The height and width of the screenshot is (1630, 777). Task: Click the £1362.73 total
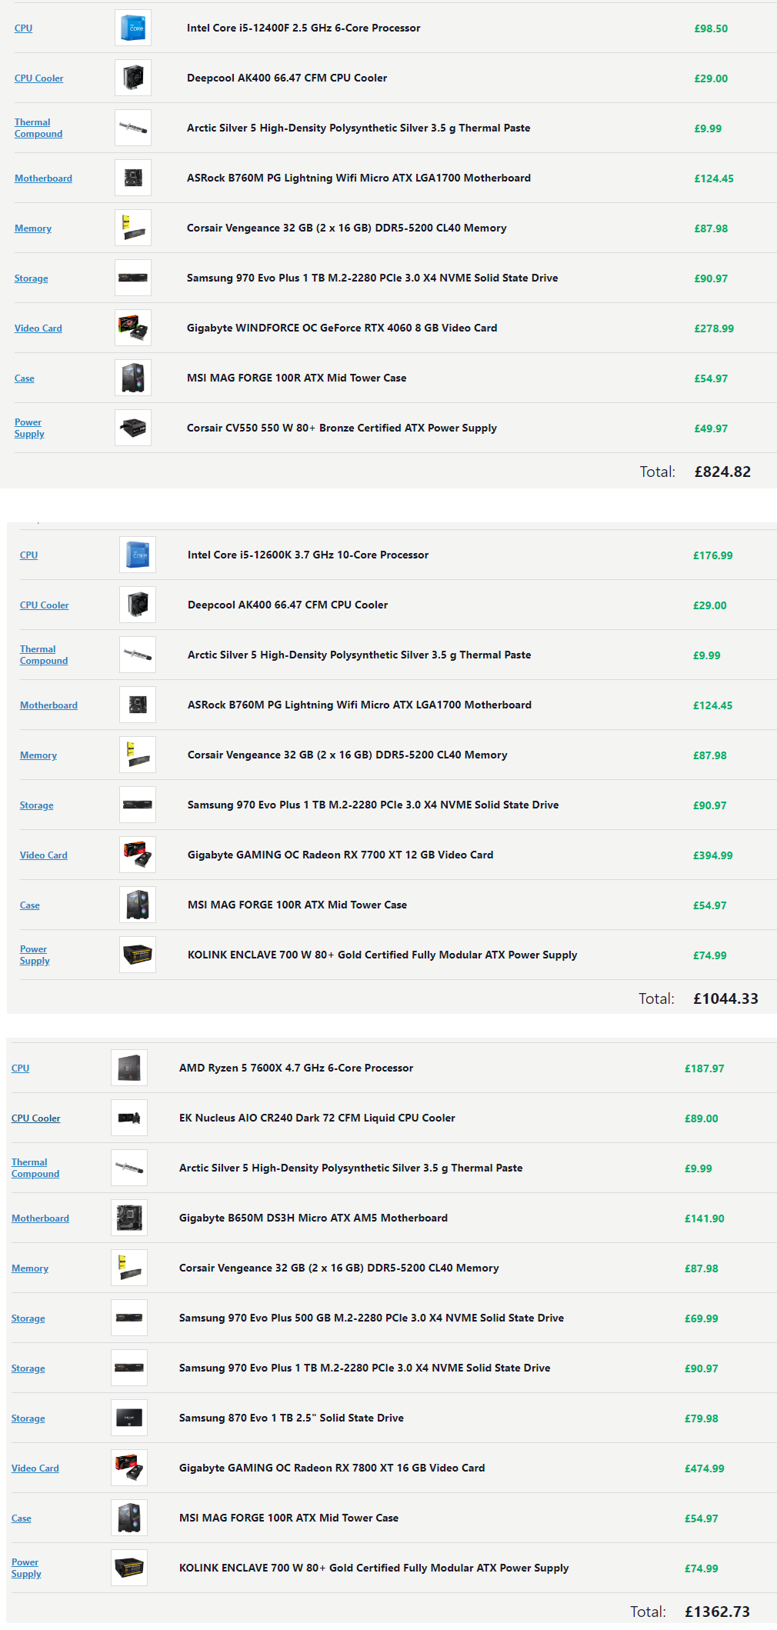717,1612
